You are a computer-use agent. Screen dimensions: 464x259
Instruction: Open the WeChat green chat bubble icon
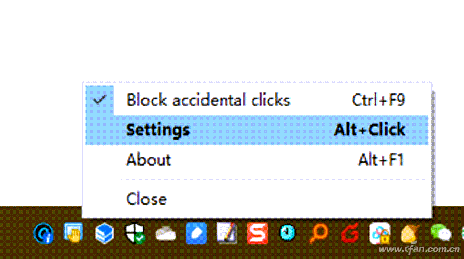[x=441, y=232]
